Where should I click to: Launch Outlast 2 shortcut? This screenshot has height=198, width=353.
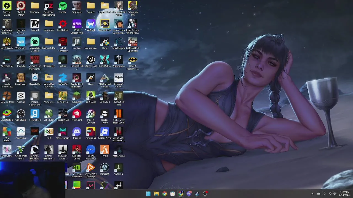[119, 169]
